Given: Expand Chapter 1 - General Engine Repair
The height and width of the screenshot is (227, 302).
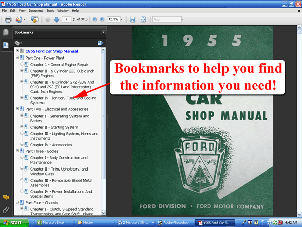Looking at the screenshot, I should pos(22,64).
